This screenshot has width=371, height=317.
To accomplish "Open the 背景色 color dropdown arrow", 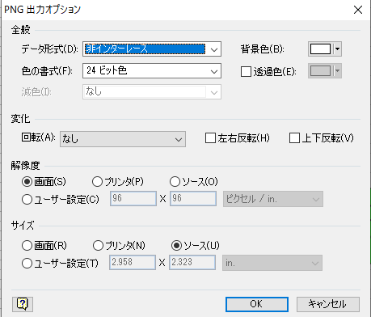I will pos(337,49).
